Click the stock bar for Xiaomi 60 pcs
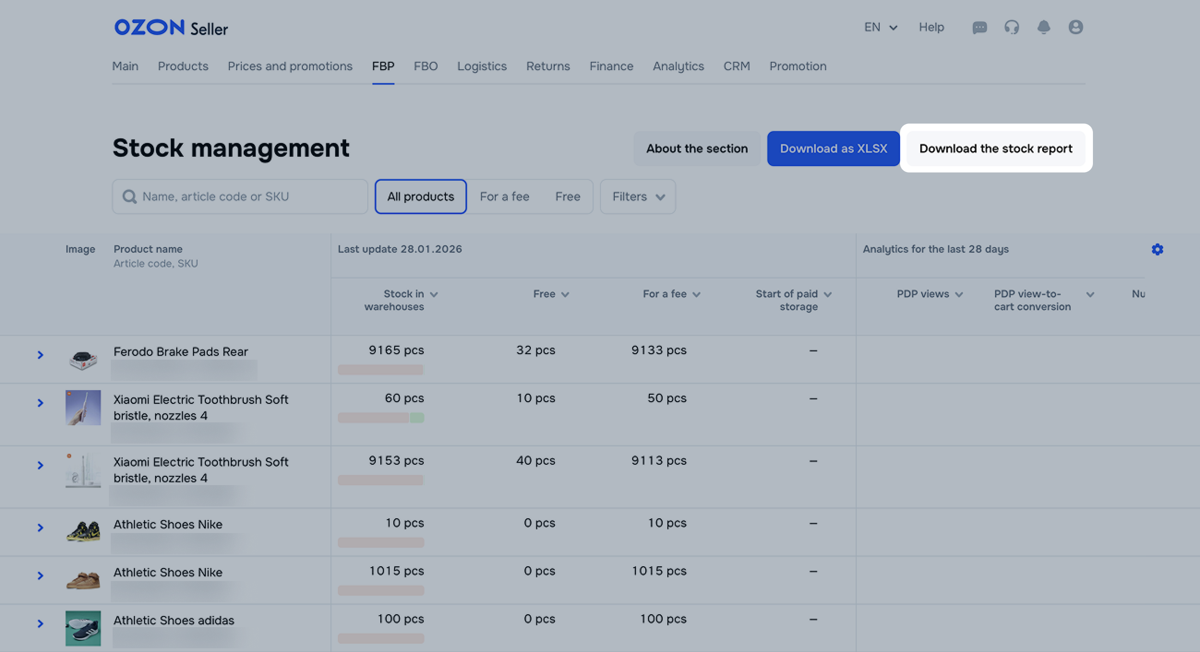The width and height of the screenshot is (1200, 652). pos(381,417)
